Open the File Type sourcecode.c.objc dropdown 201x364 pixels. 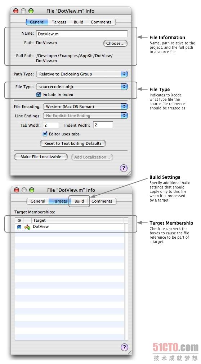82,87
